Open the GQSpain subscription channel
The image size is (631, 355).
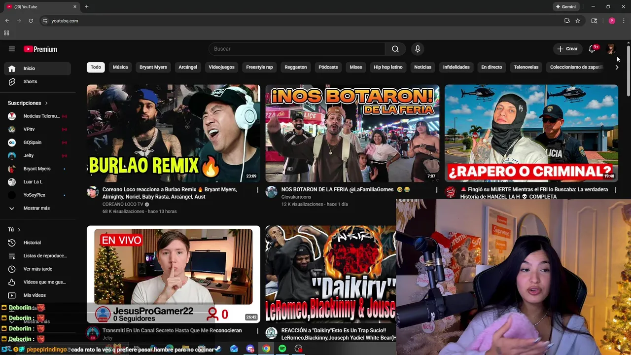coord(37,142)
